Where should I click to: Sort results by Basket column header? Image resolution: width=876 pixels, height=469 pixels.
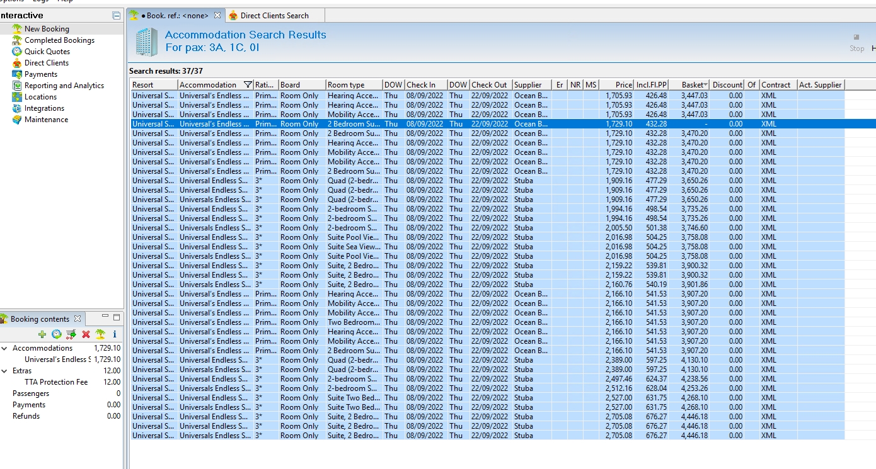click(x=692, y=85)
